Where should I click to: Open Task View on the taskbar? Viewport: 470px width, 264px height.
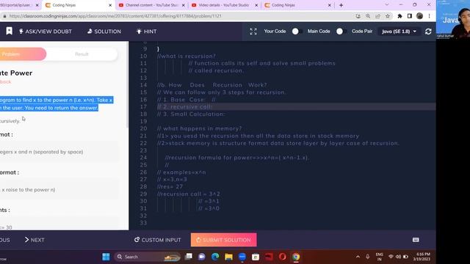(x=189, y=257)
